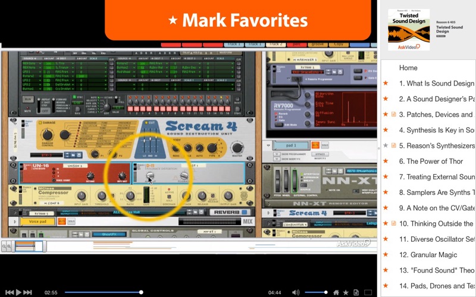This screenshot has width=476, height=297.
Task: Click the Compressor Input Gain knob
Action: tap(82, 196)
